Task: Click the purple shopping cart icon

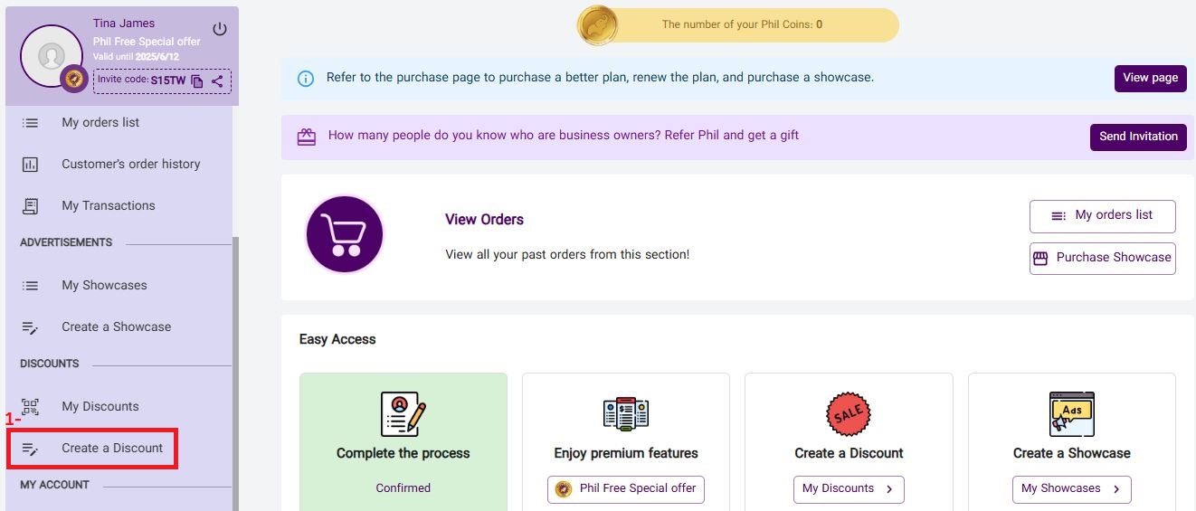Action: pos(344,234)
